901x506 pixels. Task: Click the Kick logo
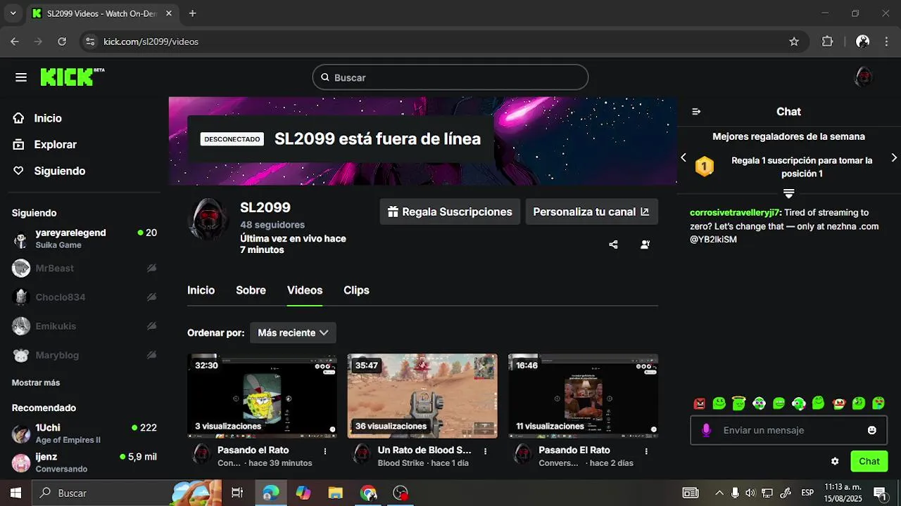pos(72,77)
